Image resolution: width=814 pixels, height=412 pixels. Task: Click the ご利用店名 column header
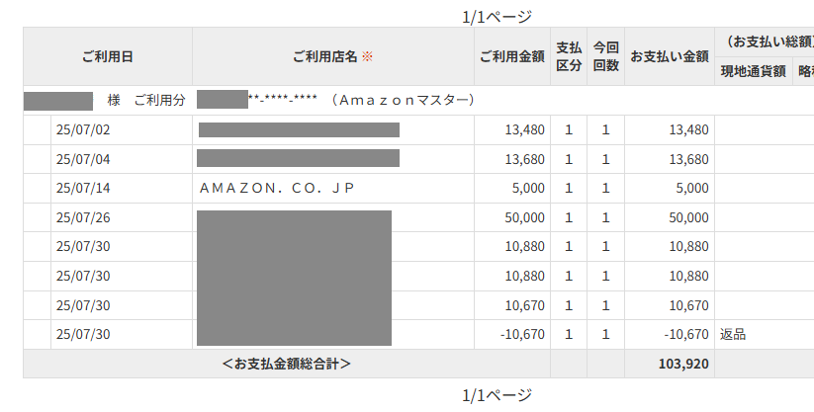(326, 56)
